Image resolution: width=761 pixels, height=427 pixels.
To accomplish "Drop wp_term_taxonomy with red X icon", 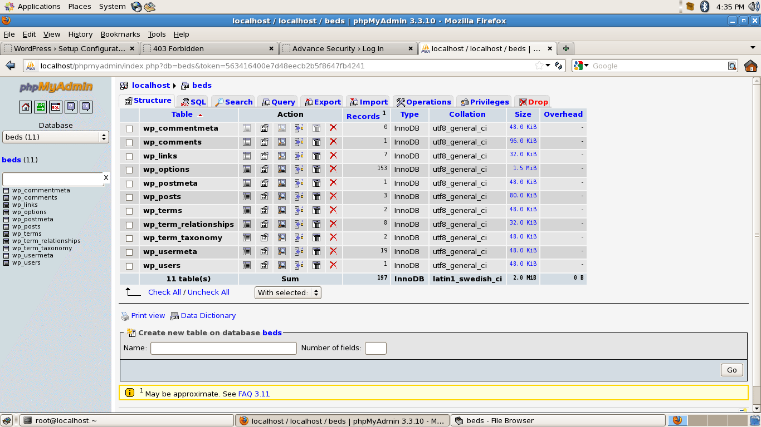I will click(333, 237).
